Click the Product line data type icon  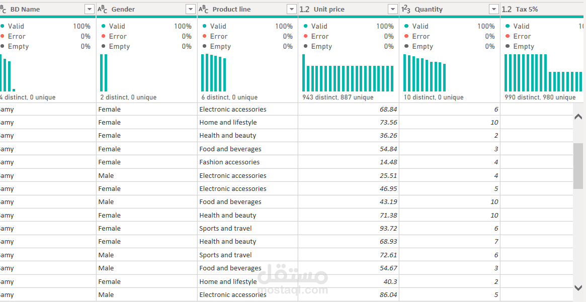tap(204, 9)
